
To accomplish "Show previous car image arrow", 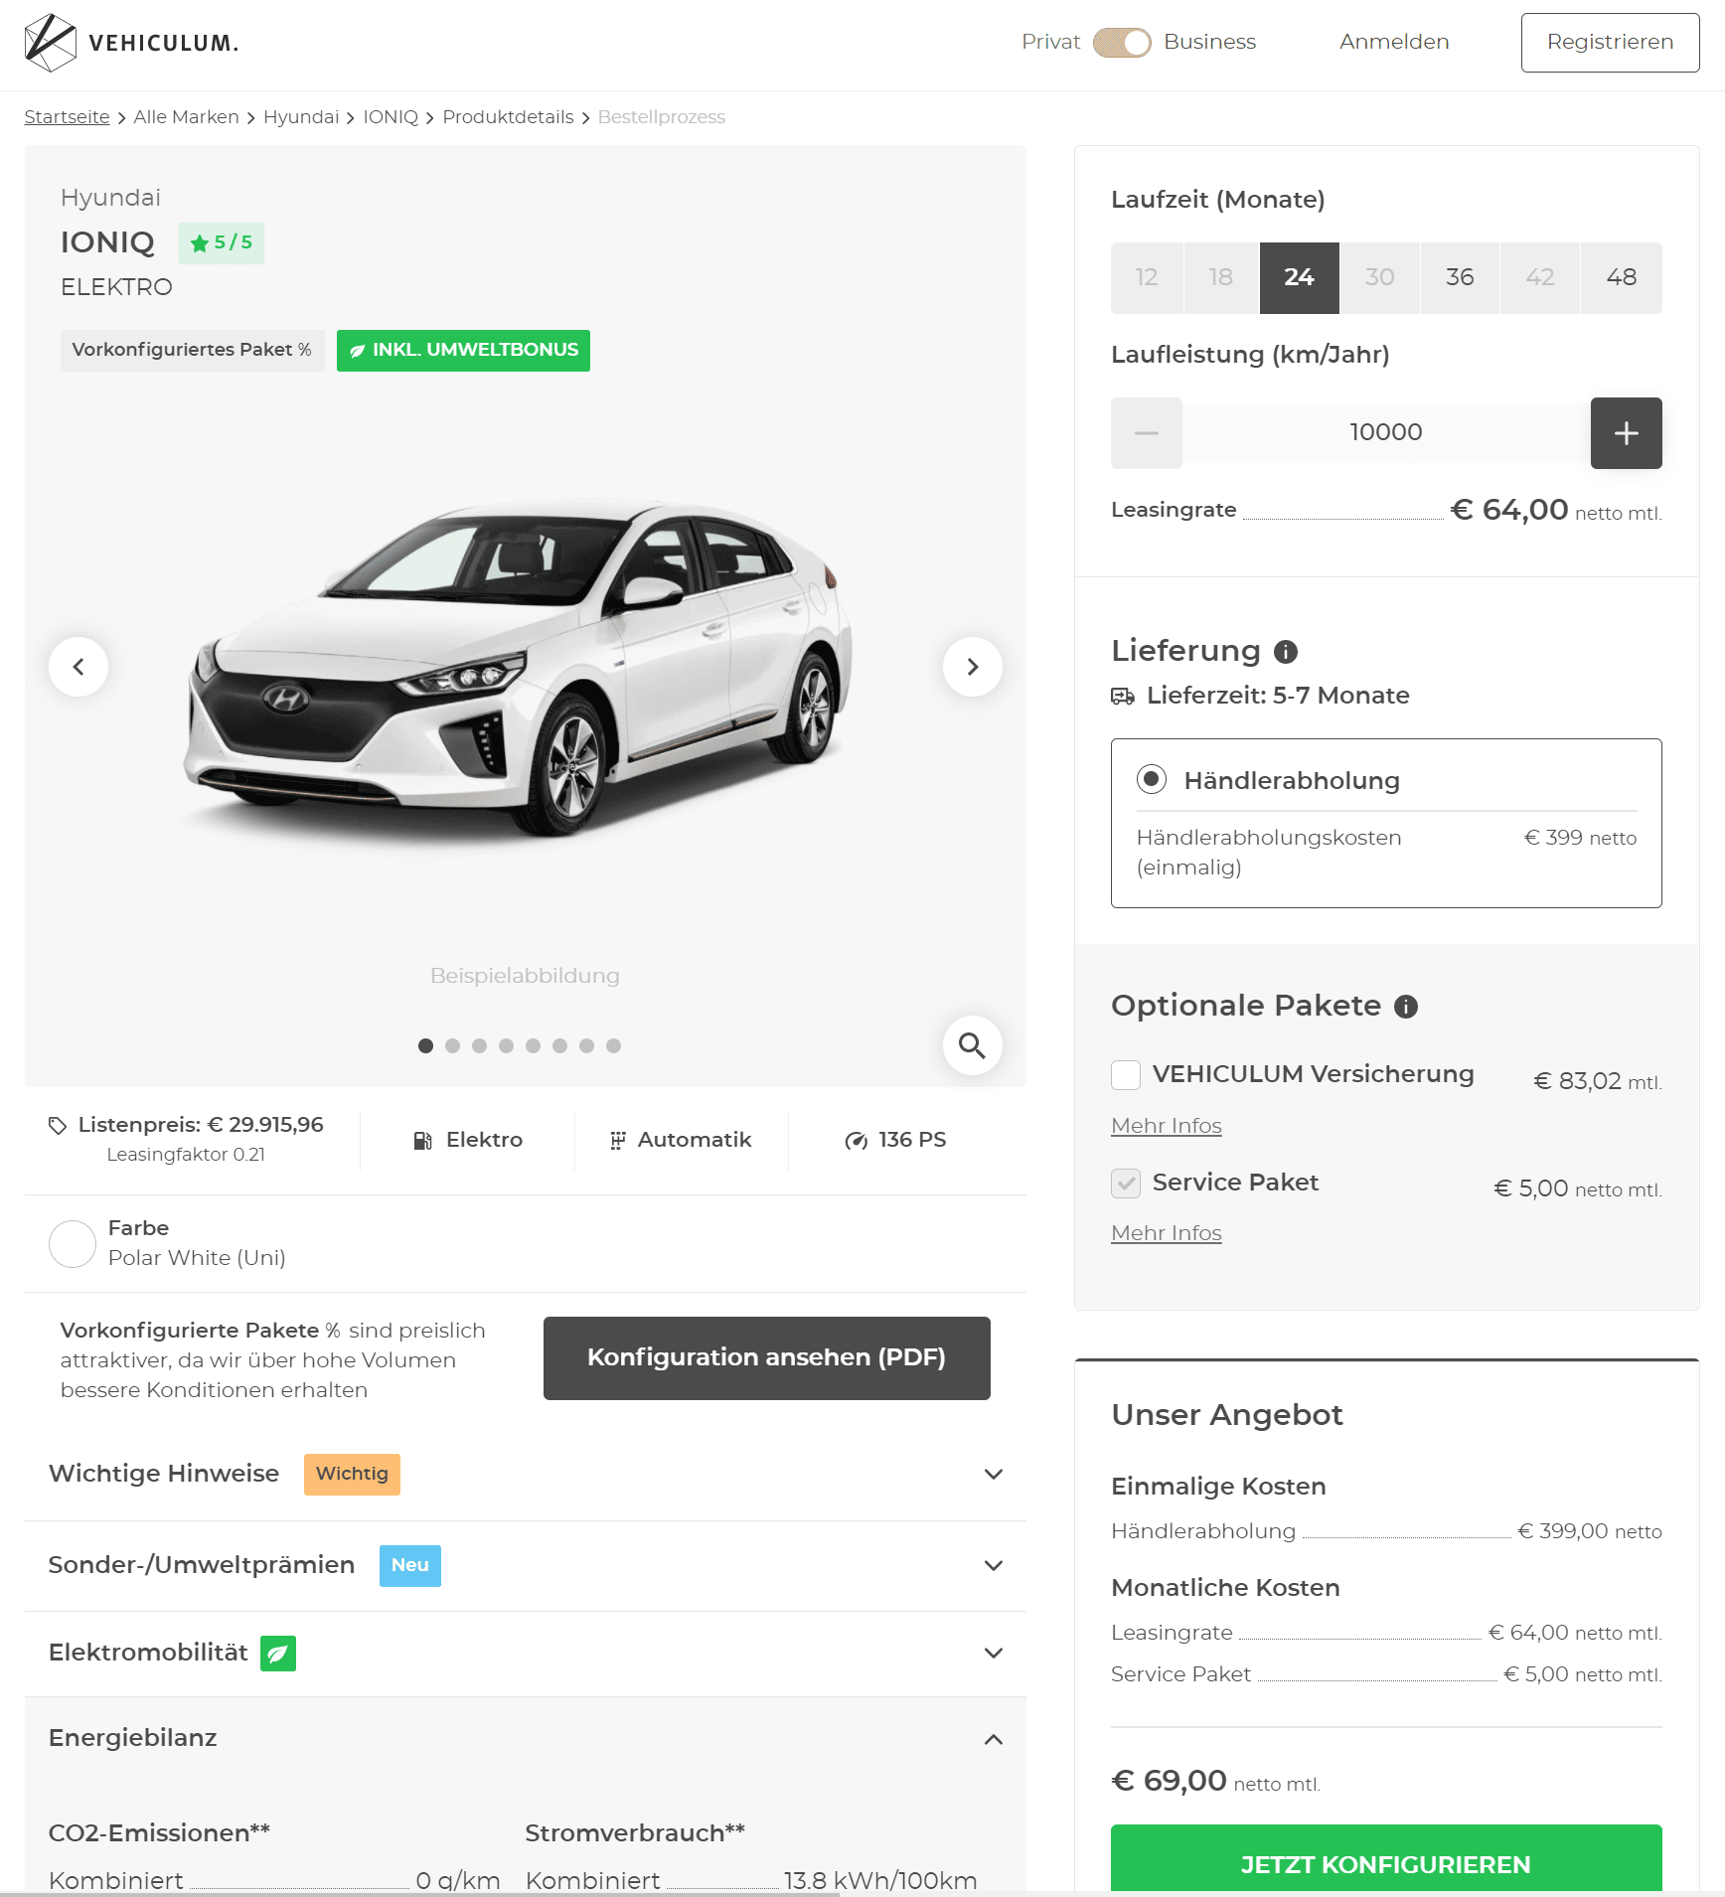I will [78, 667].
